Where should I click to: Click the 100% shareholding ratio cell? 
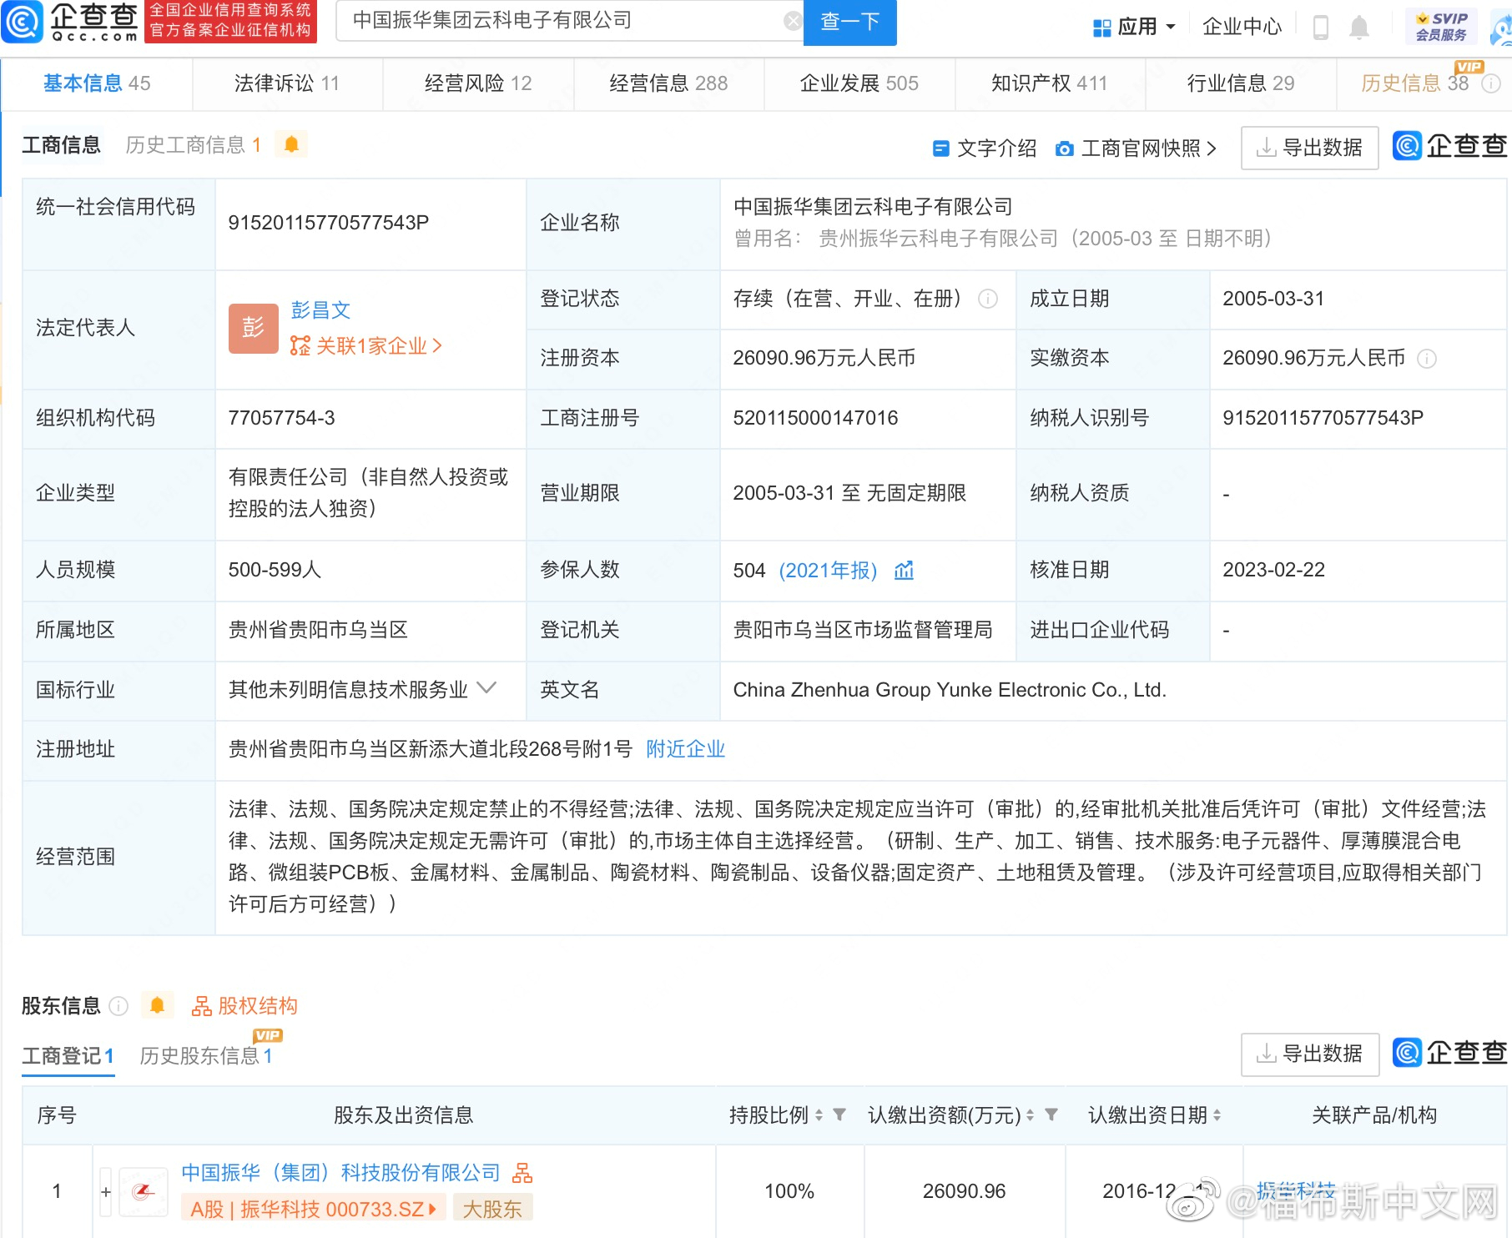point(789,1191)
